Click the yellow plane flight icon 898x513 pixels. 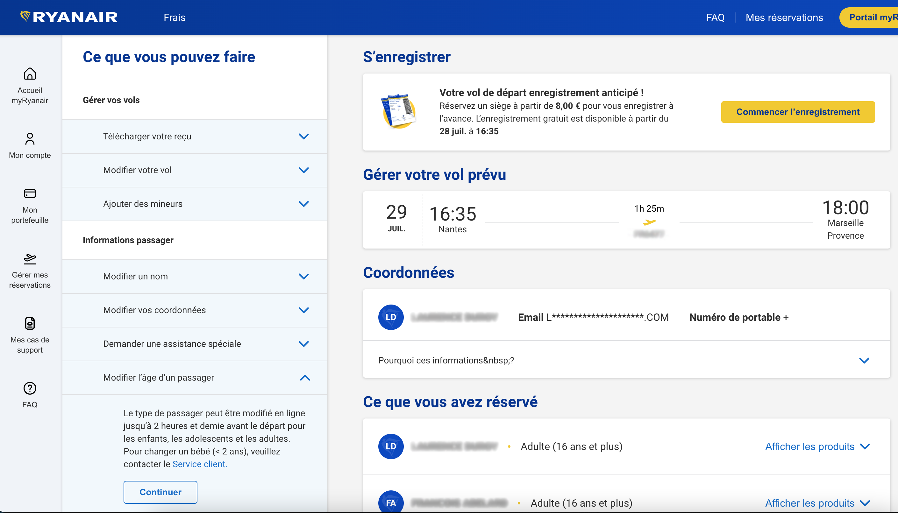point(649,222)
